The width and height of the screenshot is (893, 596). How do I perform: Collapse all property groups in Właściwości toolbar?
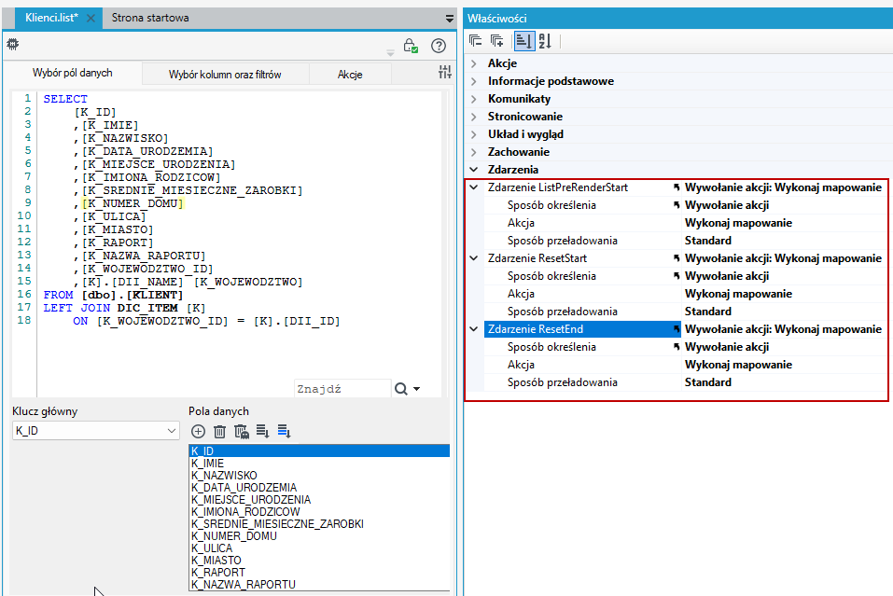point(476,41)
